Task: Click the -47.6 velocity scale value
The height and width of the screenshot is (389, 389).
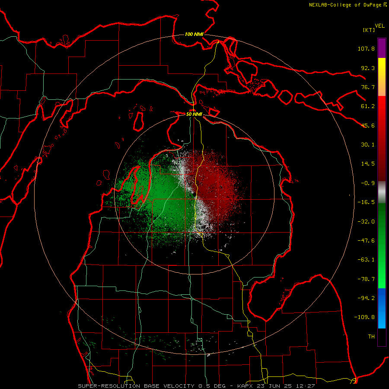Action: tap(366, 241)
